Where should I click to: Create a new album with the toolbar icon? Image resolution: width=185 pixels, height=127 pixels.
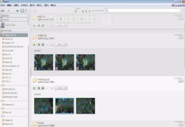click(x=17, y=11)
